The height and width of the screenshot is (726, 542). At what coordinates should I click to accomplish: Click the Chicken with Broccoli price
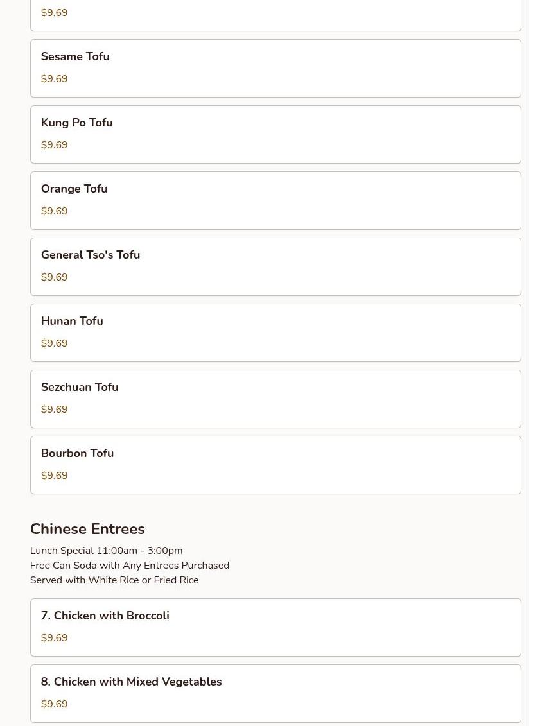[54, 638]
